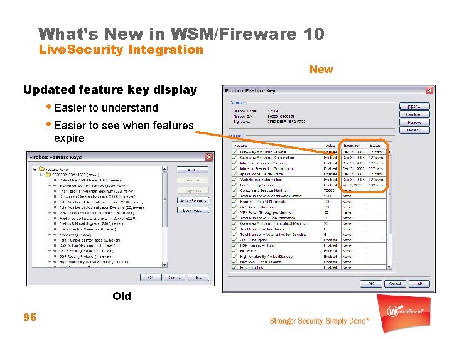The image size is (452, 339).
Task: Click scroll-up arrow of new dialog feature table
Action: point(389,152)
